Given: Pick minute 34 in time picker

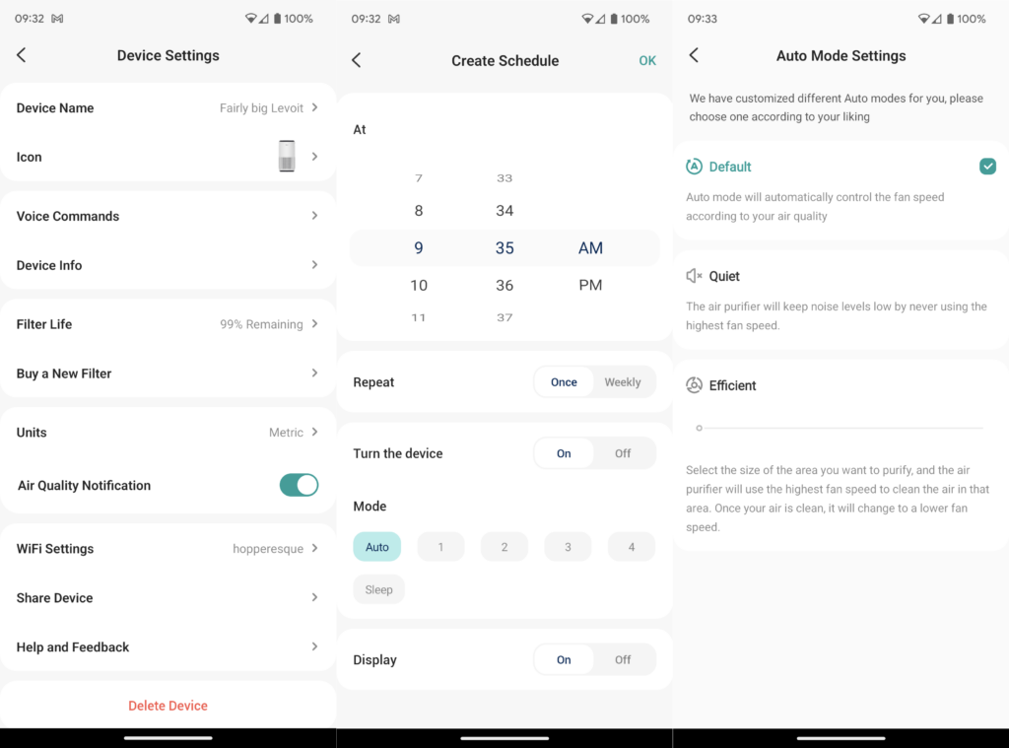Looking at the screenshot, I should point(504,211).
